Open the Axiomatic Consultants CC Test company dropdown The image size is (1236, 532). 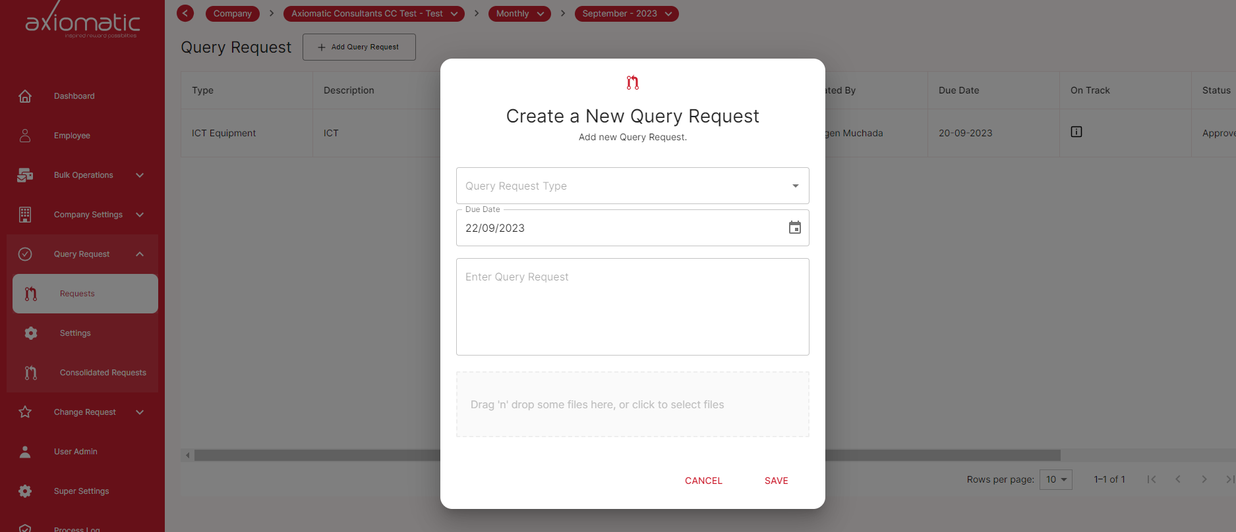[x=374, y=13]
